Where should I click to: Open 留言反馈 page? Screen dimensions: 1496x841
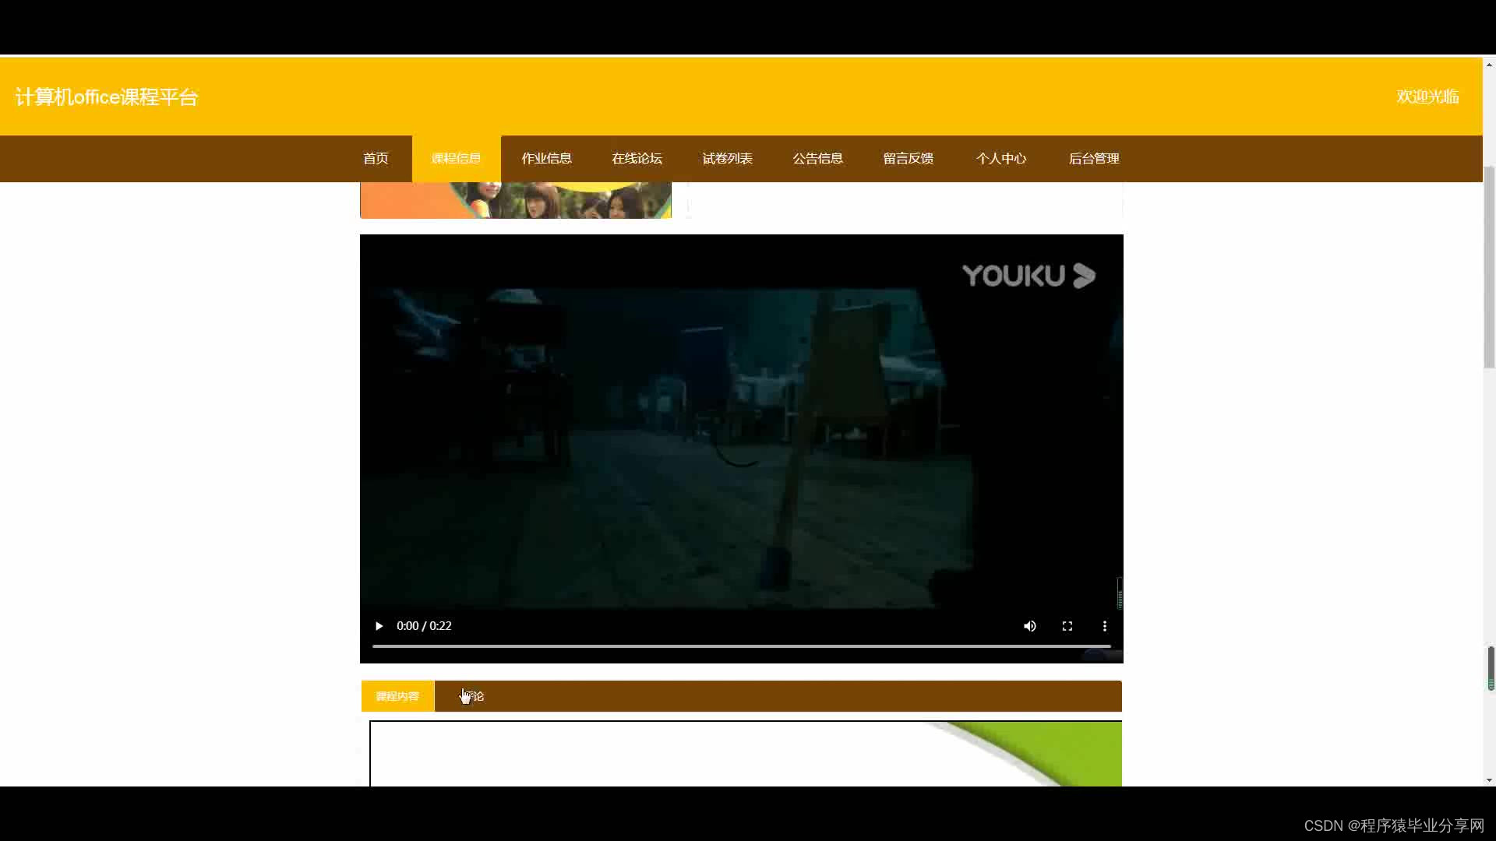908,159
